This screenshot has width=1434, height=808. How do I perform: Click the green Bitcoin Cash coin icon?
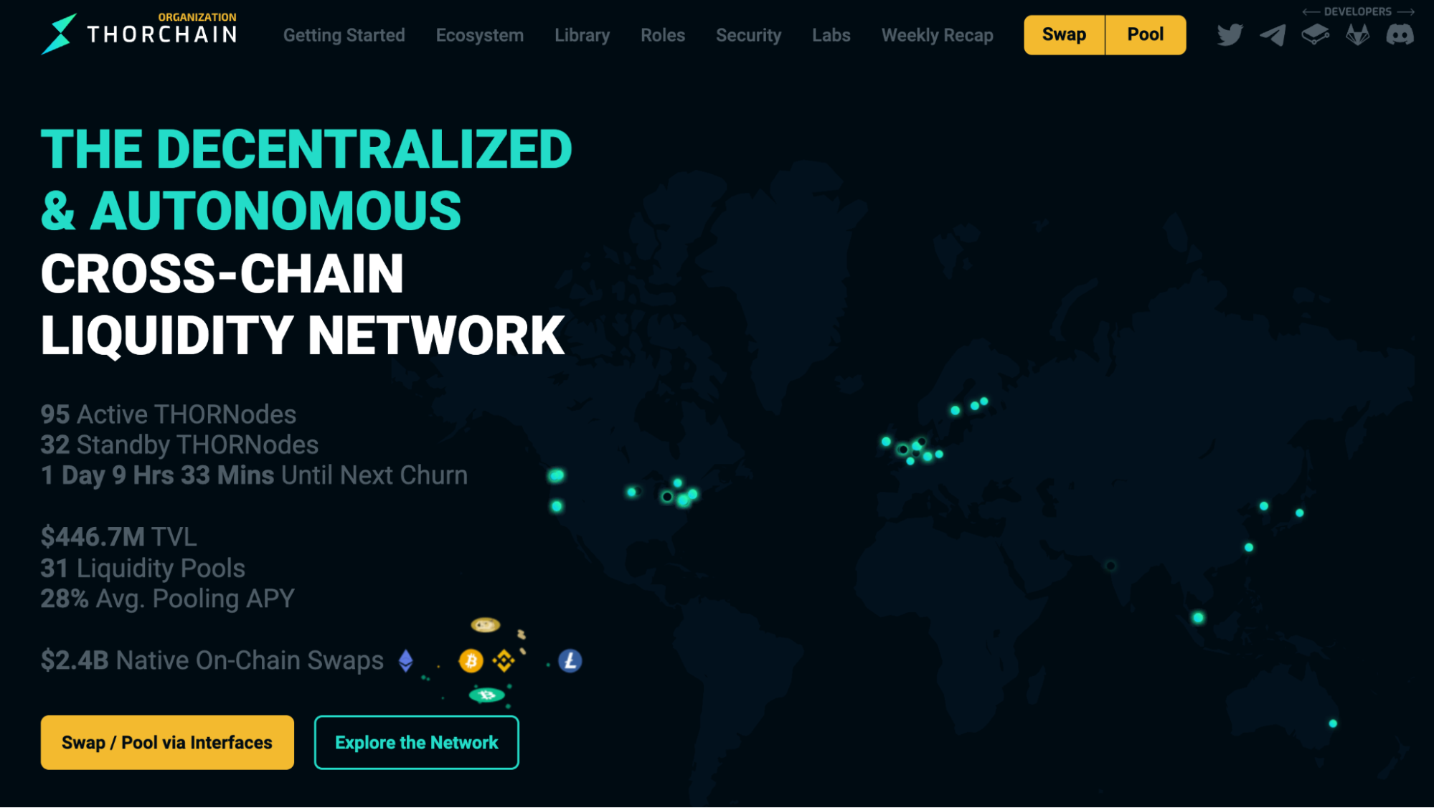point(487,695)
